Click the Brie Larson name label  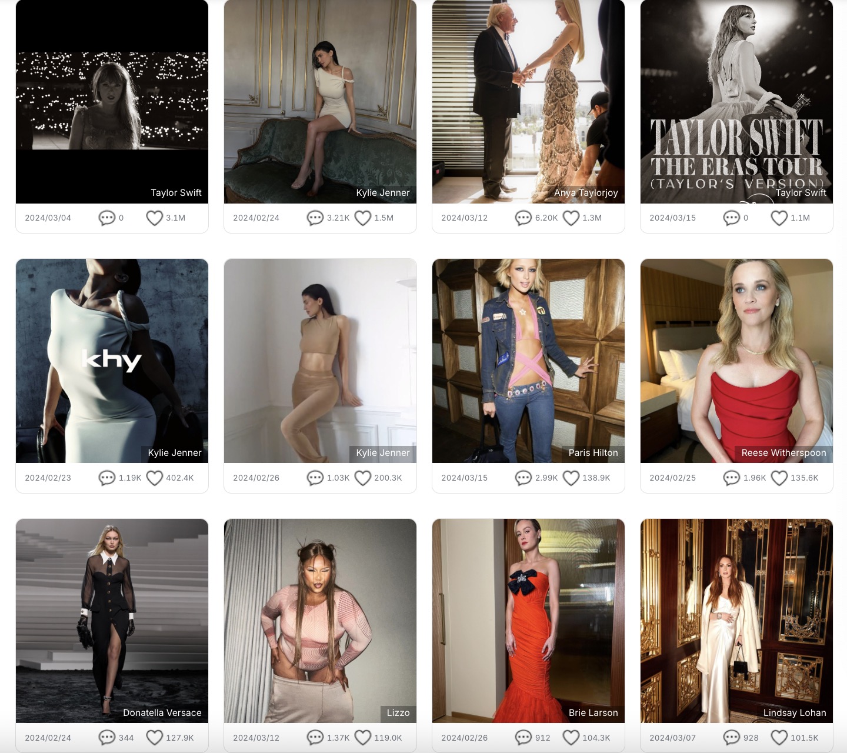(593, 713)
